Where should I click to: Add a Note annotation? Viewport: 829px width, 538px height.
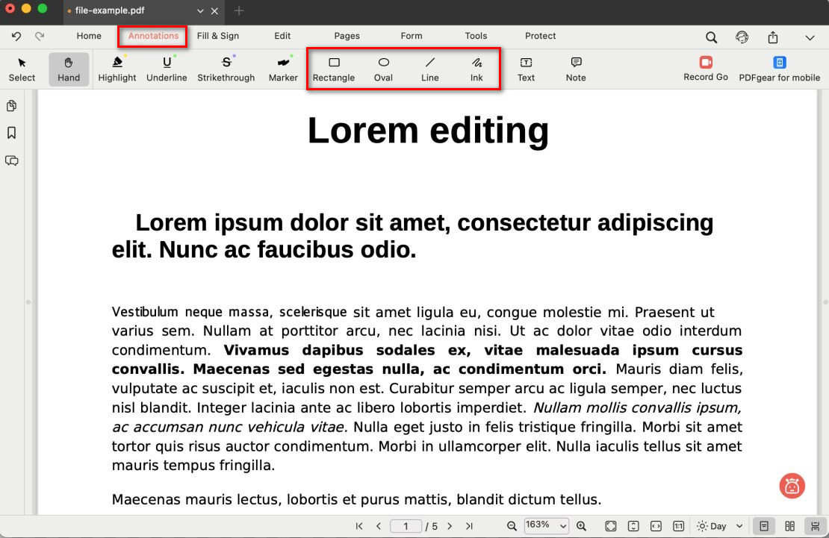click(576, 69)
